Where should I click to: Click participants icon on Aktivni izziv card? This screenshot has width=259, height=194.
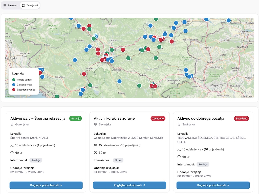(x=12, y=145)
